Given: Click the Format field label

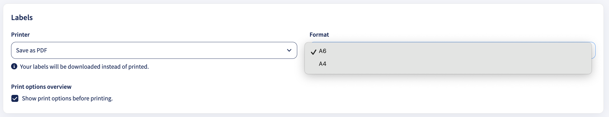Looking at the screenshot, I should 319,35.
